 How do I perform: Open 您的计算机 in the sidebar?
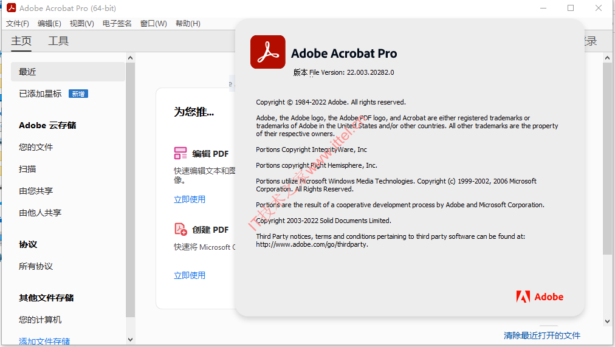click(x=40, y=320)
